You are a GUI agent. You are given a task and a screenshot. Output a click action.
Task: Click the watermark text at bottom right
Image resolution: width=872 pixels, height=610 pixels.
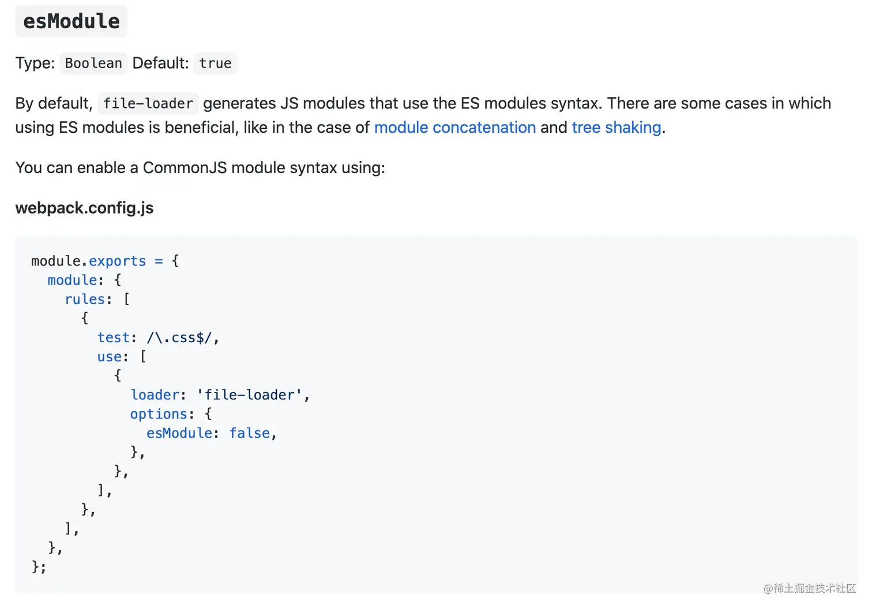tap(810, 588)
